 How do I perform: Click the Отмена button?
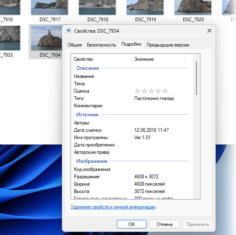pyautogui.click(x=165, y=224)
